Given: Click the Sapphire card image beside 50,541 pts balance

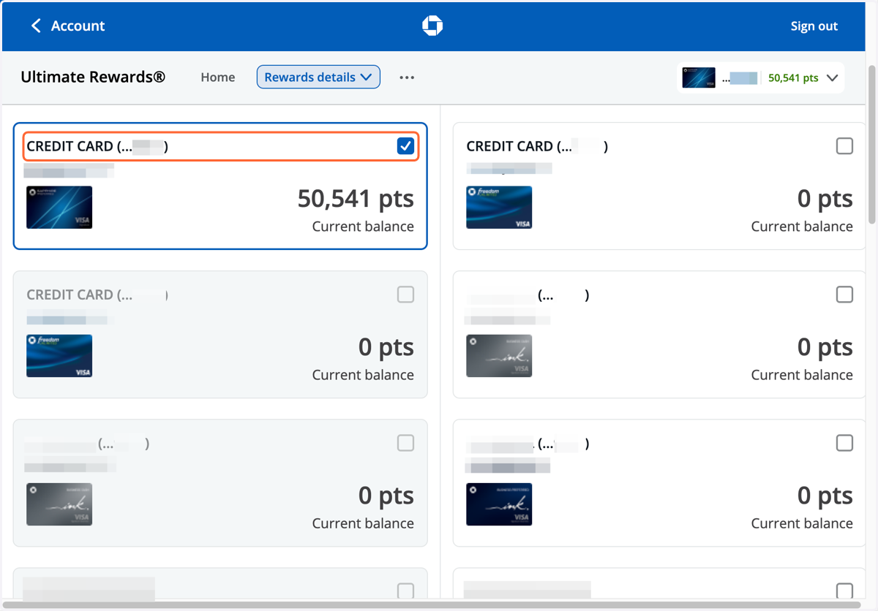Looking at the screenshot, I should point(59,208).
